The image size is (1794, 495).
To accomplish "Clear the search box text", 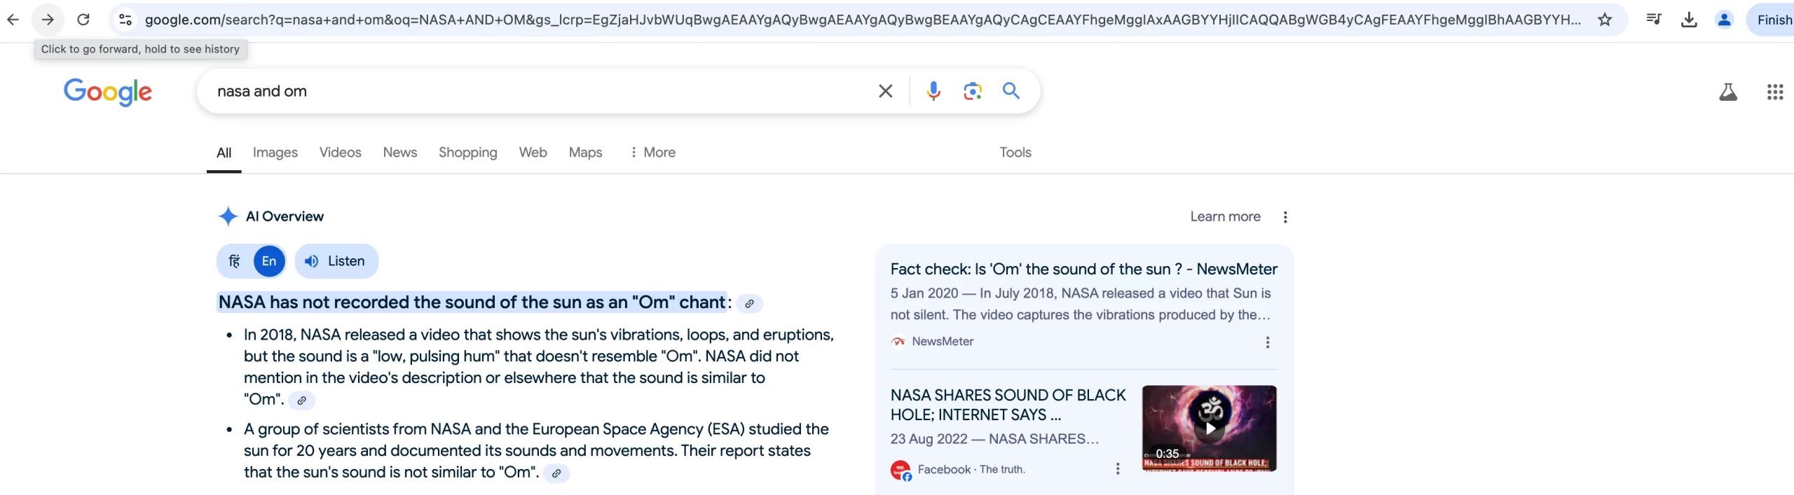I will [x=885, y=91].
